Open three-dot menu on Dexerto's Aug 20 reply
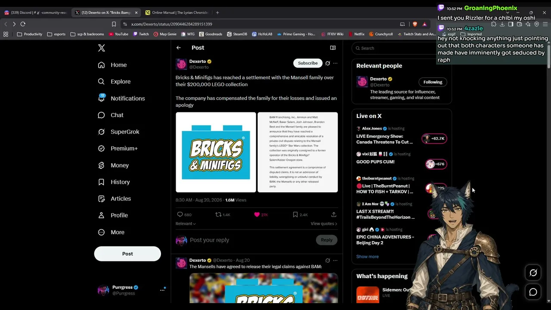This screenshot has width=551, height=310. click(335, 260)
